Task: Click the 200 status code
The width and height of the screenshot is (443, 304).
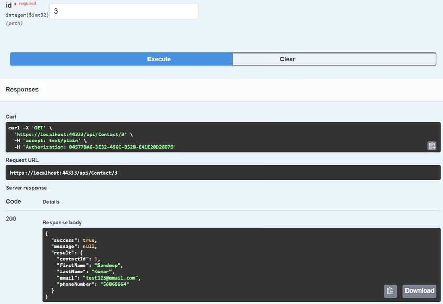Action: [11, 219]
